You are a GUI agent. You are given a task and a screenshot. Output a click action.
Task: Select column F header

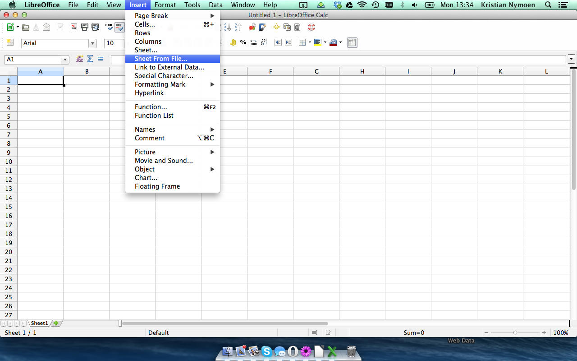(270, 71)
